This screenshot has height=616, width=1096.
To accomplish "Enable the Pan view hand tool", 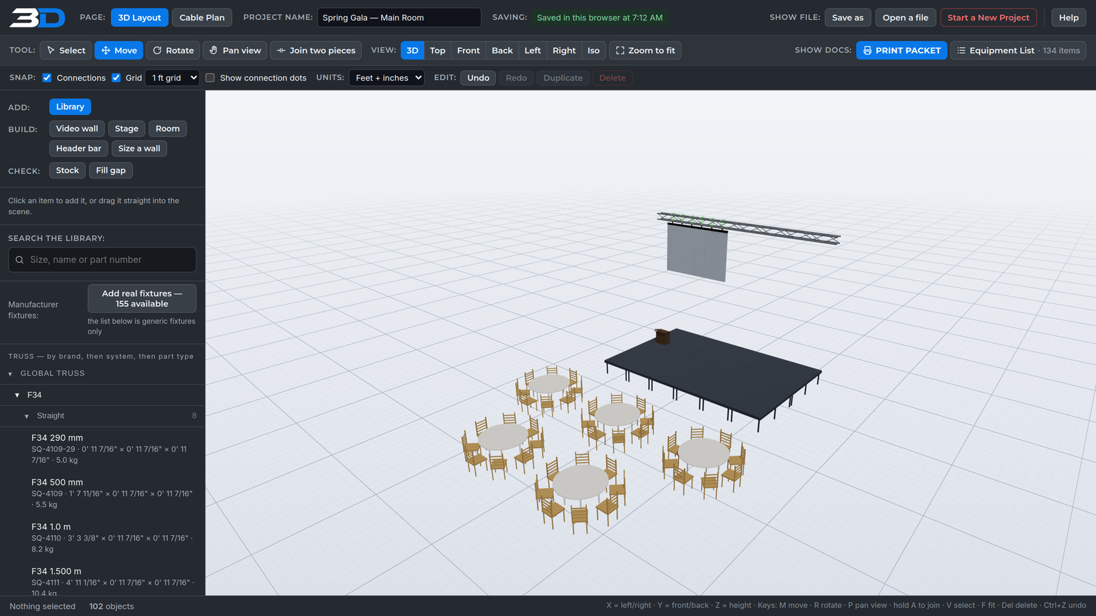I will [235, 51].
